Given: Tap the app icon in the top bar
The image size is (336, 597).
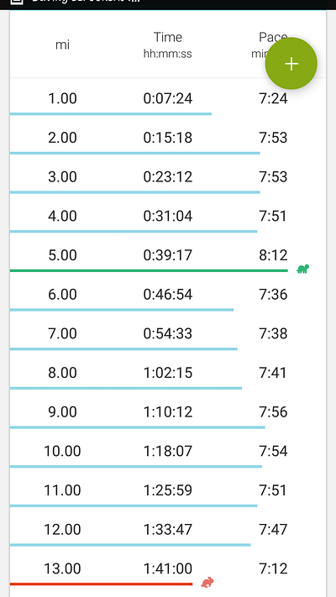Looking at the screenshot, I should 17,2.
